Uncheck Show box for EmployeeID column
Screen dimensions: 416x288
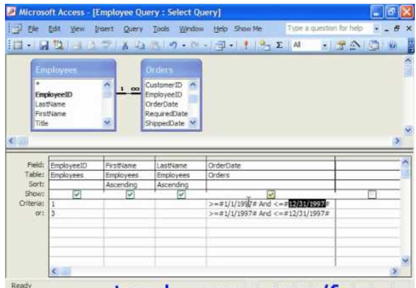pyautogui.click(x=76, y=194)
